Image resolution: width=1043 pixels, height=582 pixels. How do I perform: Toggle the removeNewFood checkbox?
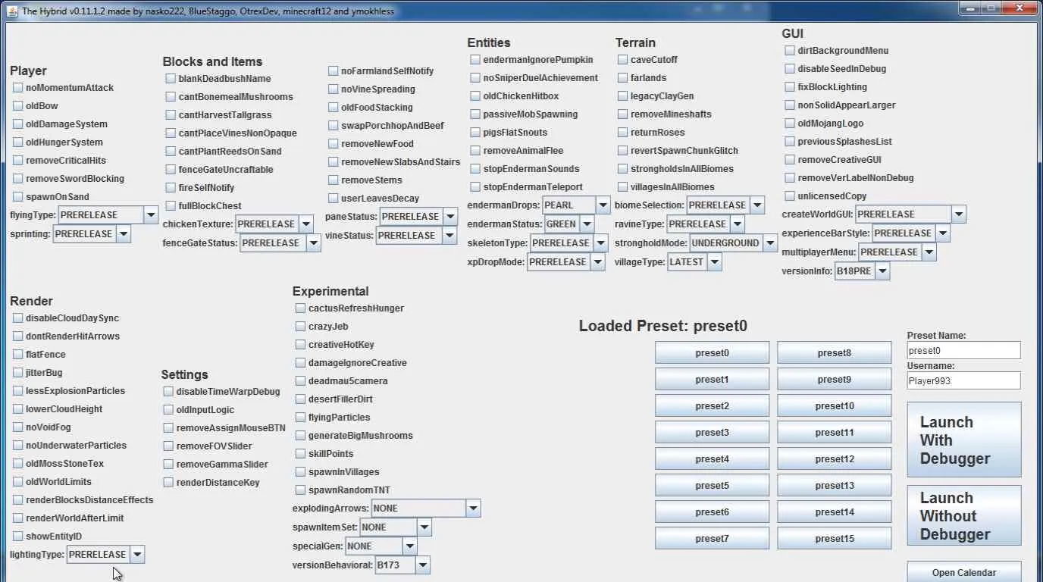[334, 144]
